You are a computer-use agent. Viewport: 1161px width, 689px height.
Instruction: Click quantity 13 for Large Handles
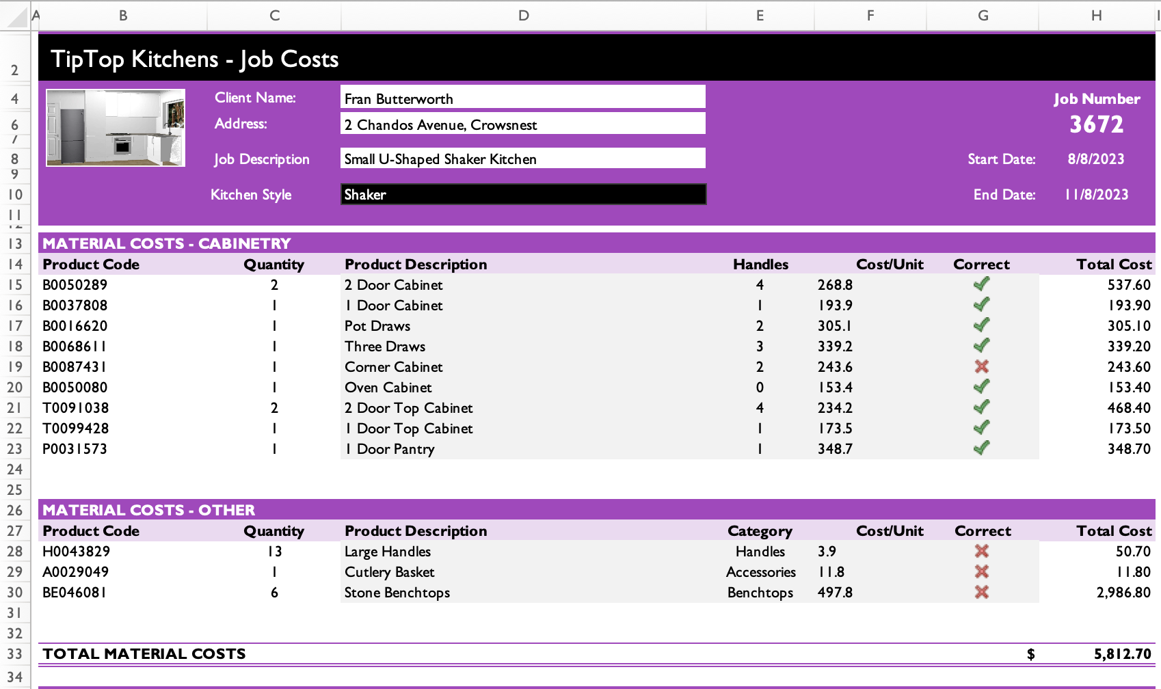pos(274,552)
